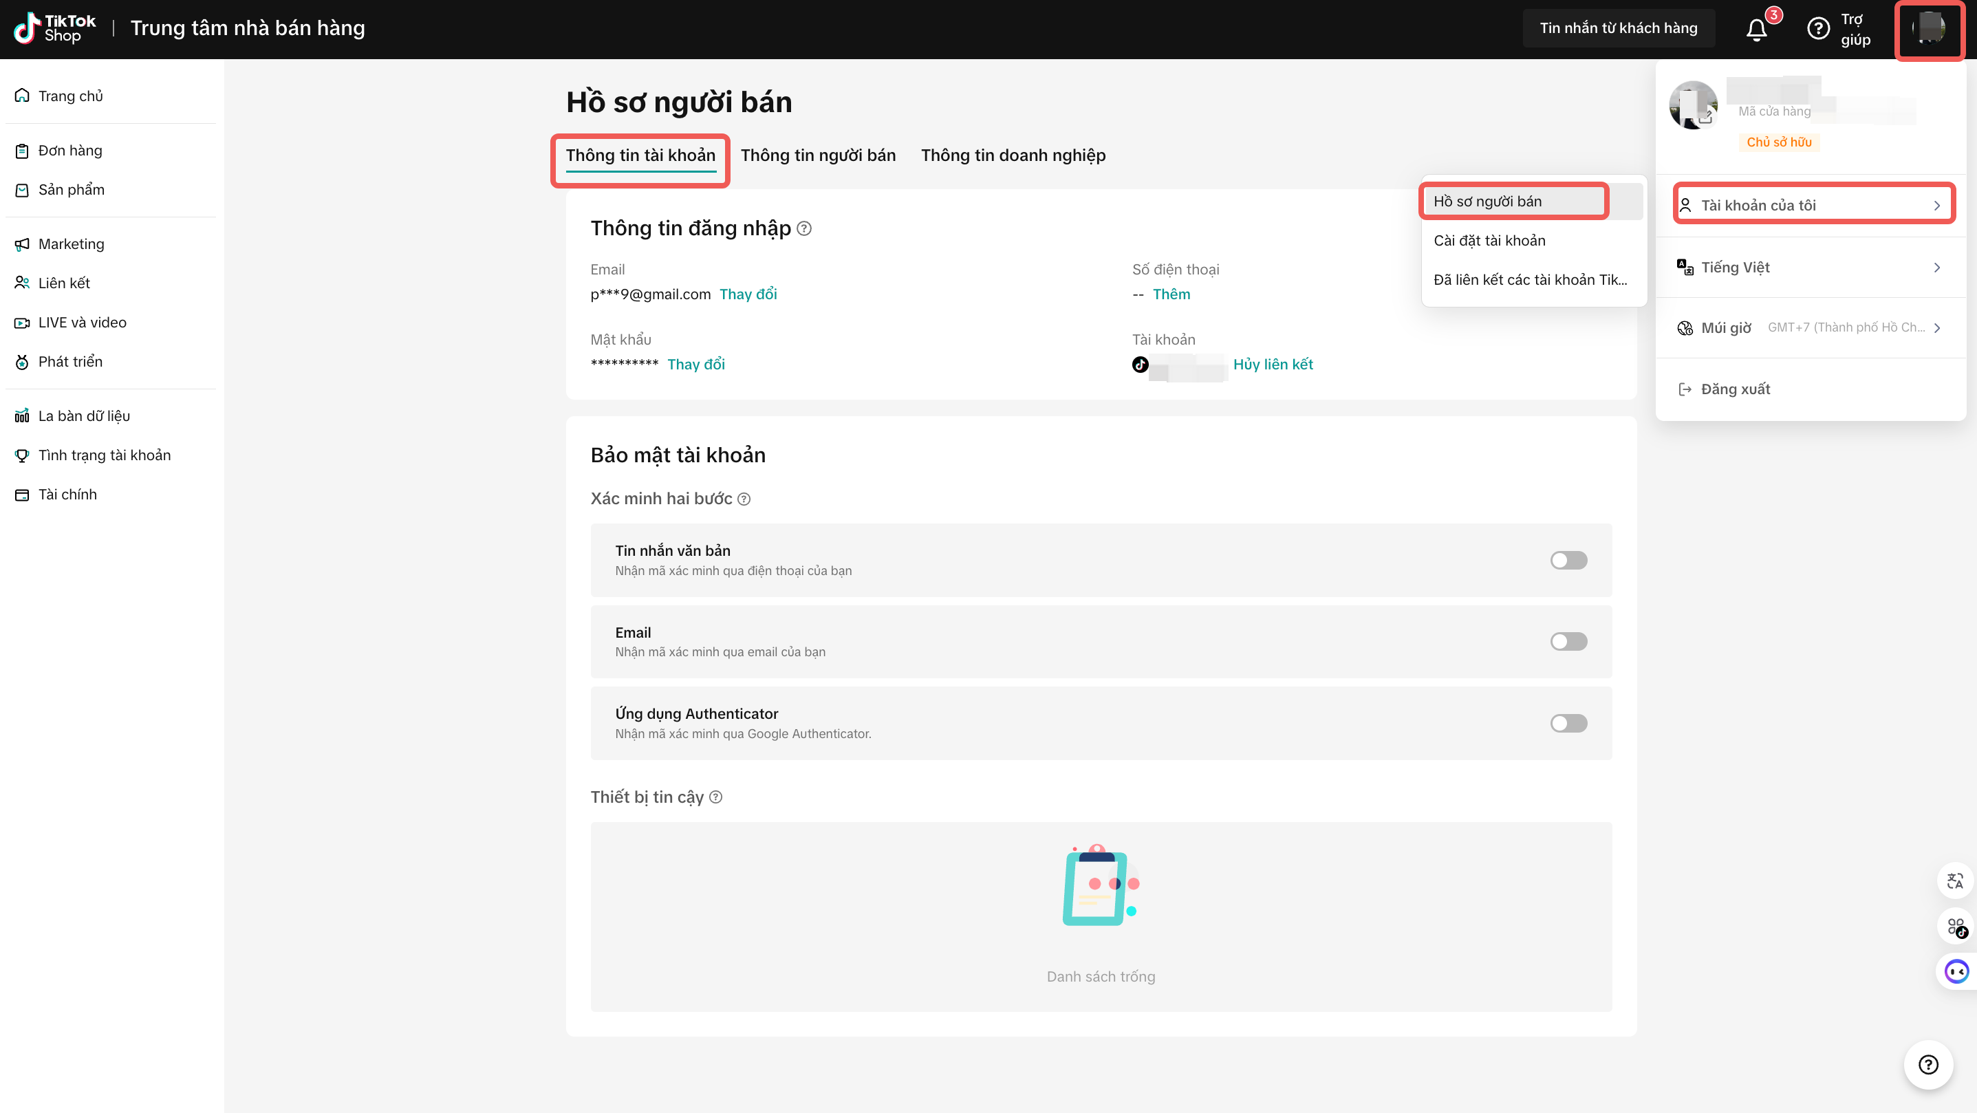
Task: Select Cài đặt tài khoản menu item
Action: [x=1489, y=240]
